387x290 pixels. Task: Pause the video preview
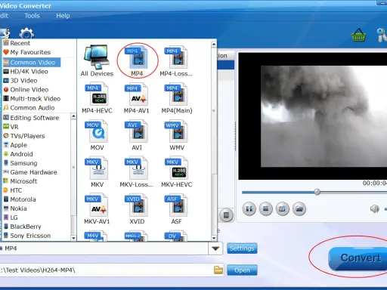tap(249, 208)
